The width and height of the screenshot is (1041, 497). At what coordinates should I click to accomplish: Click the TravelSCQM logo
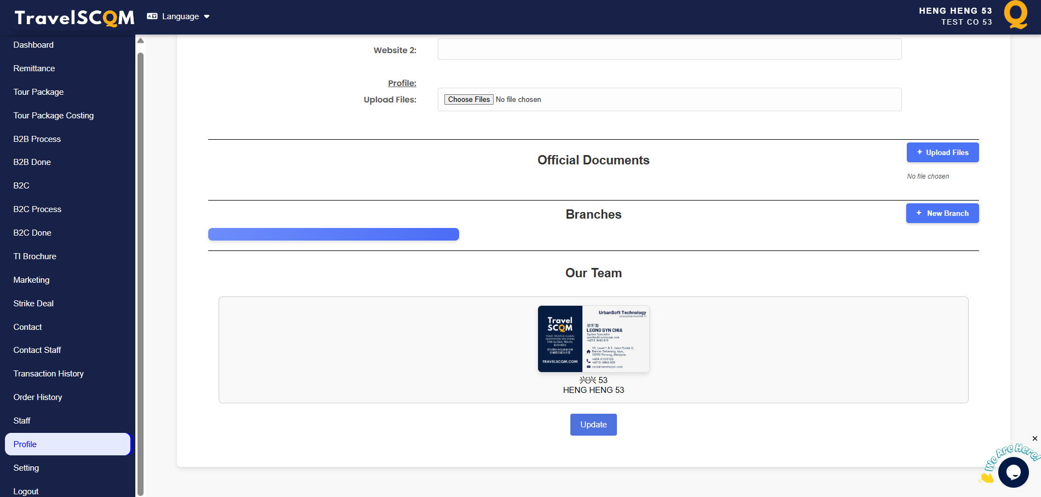point(75,18)
